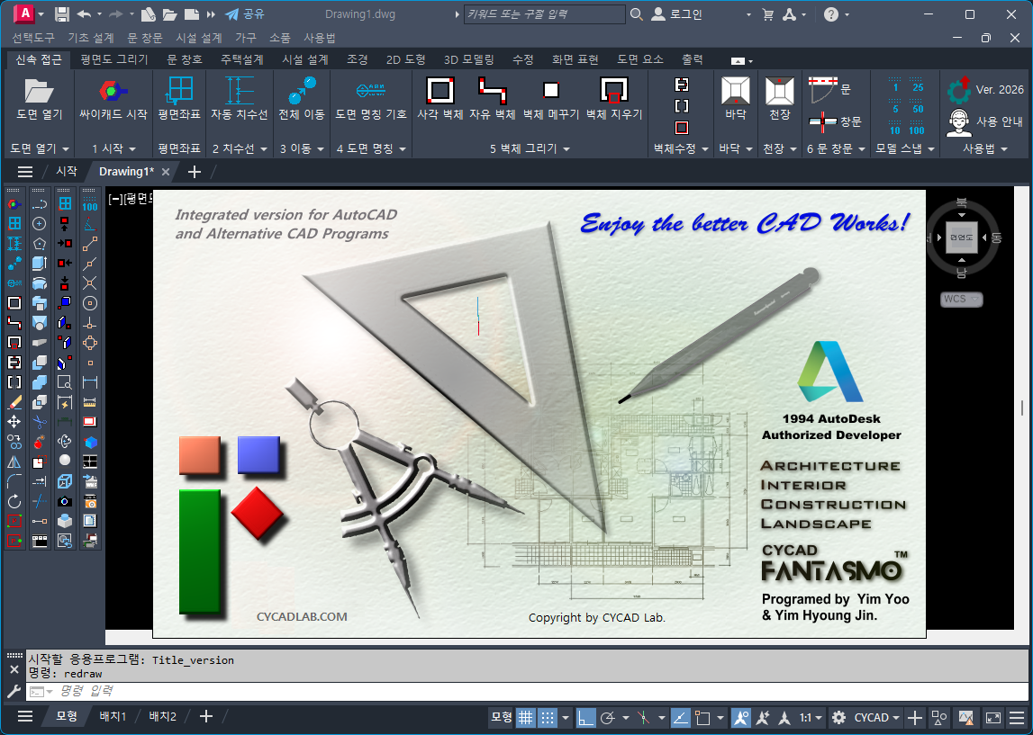Open the 배치1 layout tab
1033x735 pixels.
pyautogui.click(x=113, y=716)
